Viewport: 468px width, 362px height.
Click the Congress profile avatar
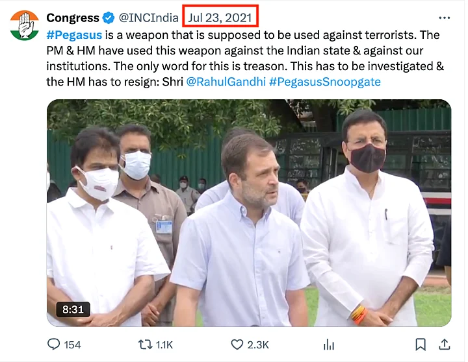click(x=25, y=25)
